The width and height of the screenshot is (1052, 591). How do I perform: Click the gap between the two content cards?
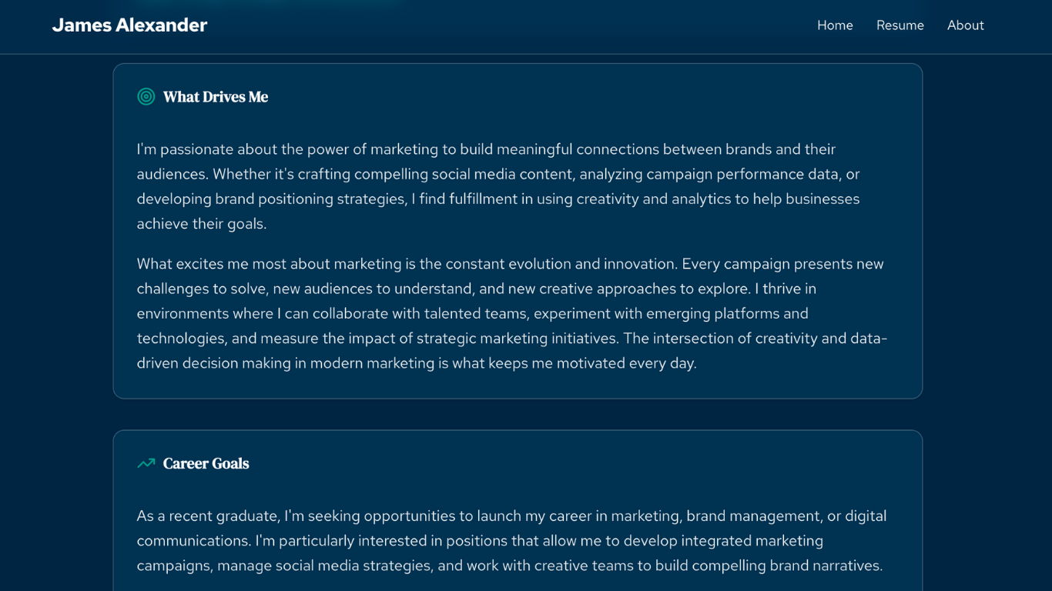point(518,414)
